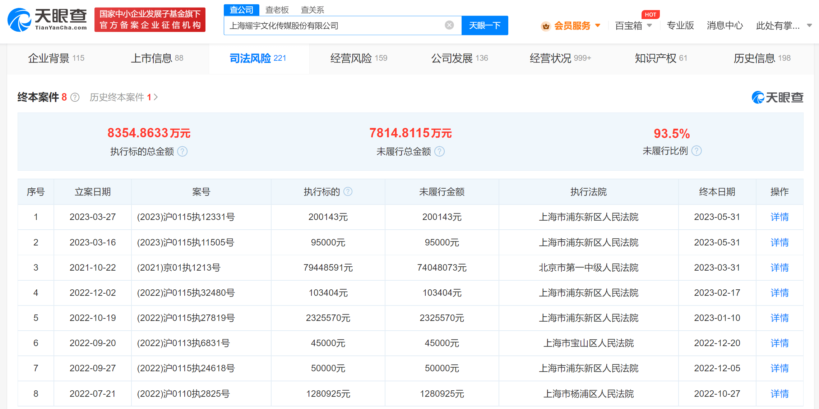Click the 79448591元 amount cell
The image size is (819, 409).
(328, 268)
